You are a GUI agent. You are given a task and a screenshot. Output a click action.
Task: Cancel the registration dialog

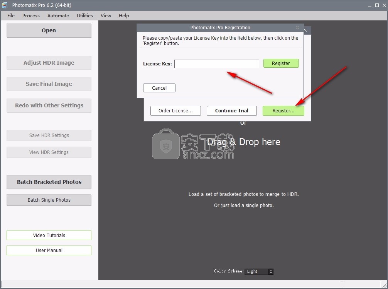pyautogui.click(x=159, y=88)
